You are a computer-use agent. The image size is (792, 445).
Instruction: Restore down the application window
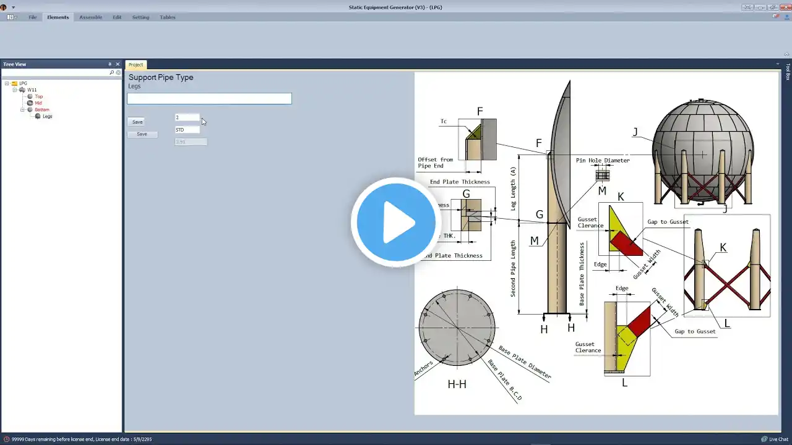772,7
